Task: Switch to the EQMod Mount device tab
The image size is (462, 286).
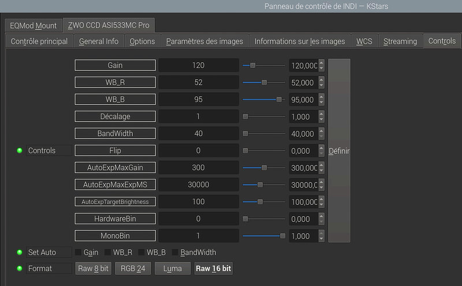Action: 33,25
